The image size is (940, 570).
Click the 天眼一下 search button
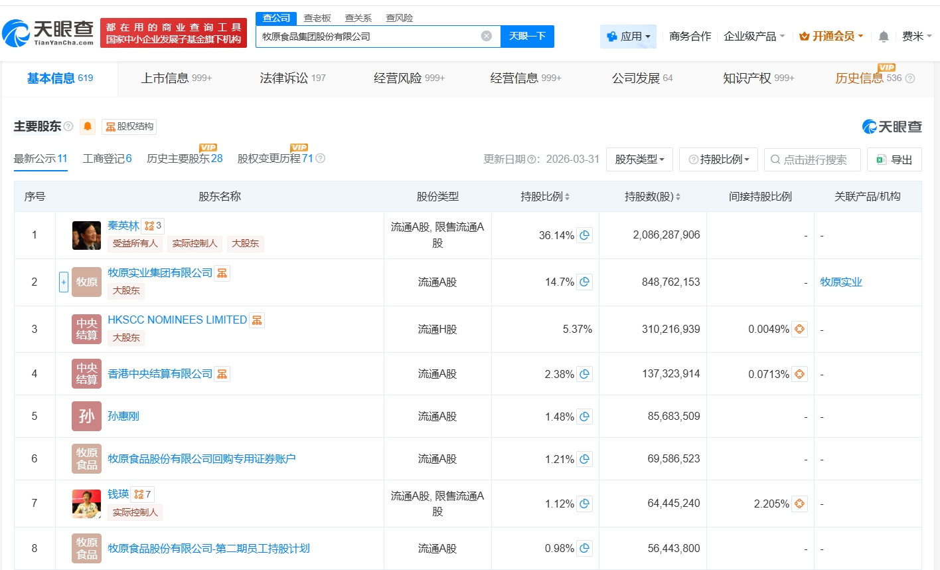click(x=527, y=36)
